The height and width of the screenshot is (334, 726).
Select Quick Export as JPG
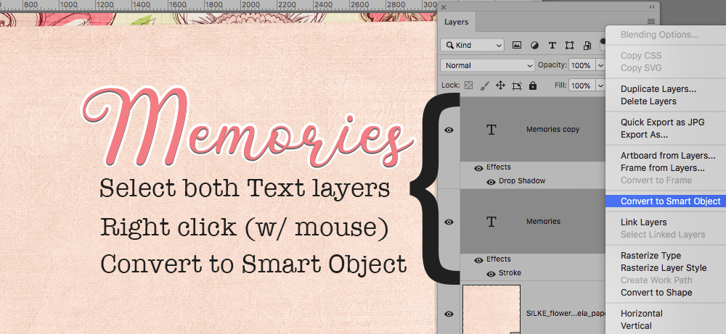click(x=663, y=122)
